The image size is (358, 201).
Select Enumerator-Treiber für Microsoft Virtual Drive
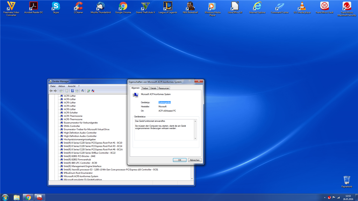click(x=87, y=129)
